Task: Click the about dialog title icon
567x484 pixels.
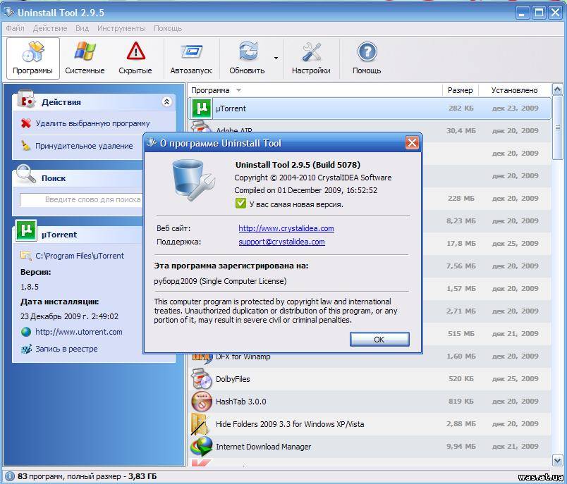Action: point(152,143)
